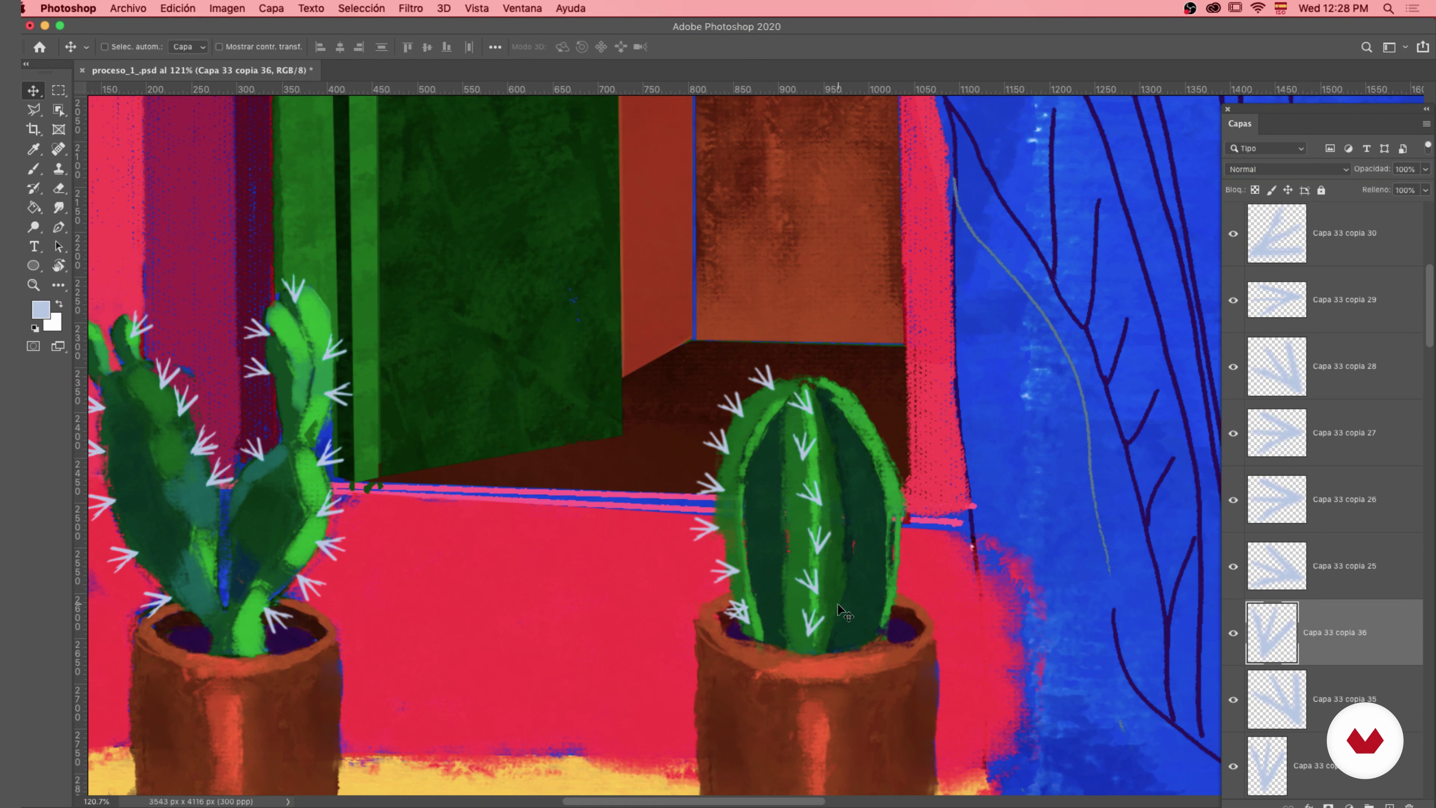Switch to the Capas panel tab
Viewport: 1436px width, 808px height.
point(1239,124)
